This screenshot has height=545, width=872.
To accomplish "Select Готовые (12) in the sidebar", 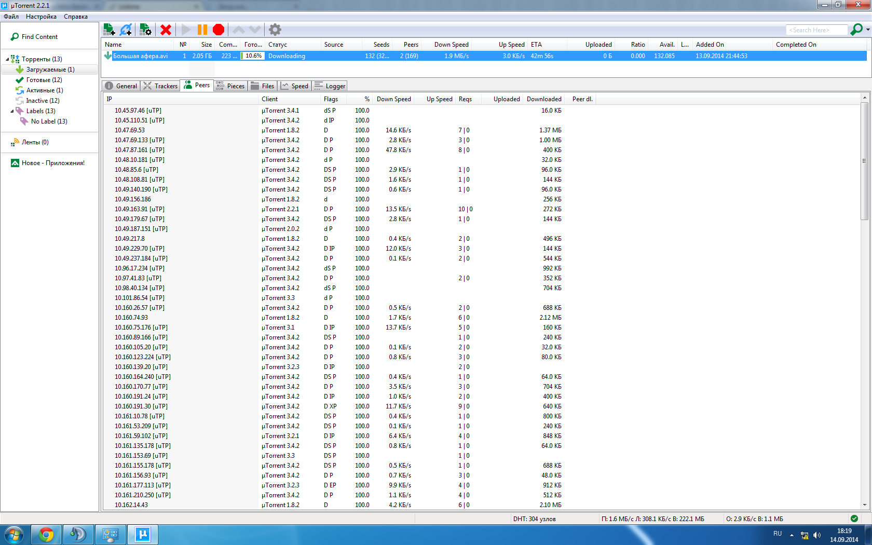I will point(44,80).
